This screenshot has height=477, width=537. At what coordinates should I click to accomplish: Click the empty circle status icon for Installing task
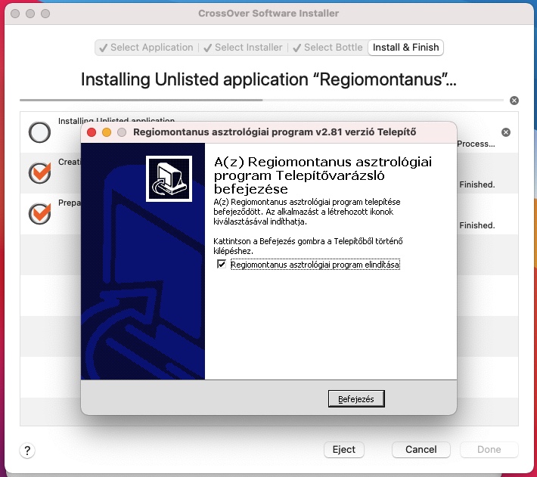[x=40, y=132]
